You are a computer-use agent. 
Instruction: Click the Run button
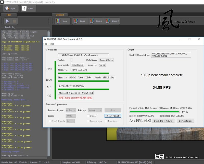(113, 110)
